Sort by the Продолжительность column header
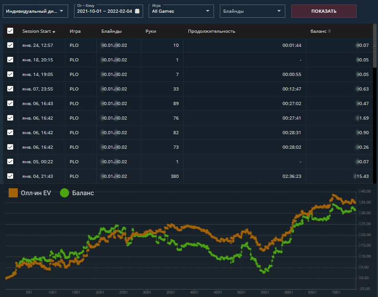The height and width of the screenshot is (297, 378). 211,31
